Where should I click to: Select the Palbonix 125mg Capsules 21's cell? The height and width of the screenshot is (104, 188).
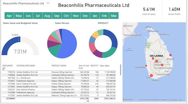(x=64, y=95)
